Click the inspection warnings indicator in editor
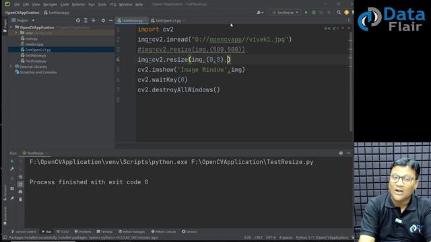Image resolution: width=431 pixels, height=242 pixels. tap(331, 28)
